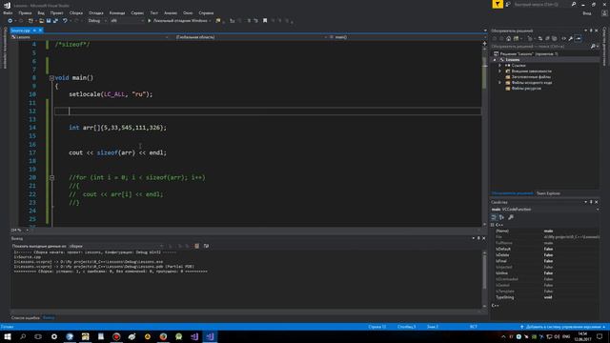
Task: Open the Файл menu
Action: pyautogui.click(x=8, y=12)
